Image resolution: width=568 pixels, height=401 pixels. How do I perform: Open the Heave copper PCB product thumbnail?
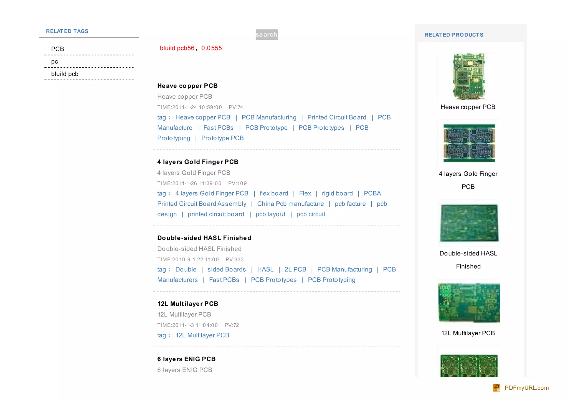468,76
